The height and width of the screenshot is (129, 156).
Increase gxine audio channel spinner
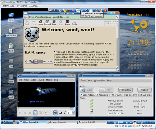click(73, 112)
